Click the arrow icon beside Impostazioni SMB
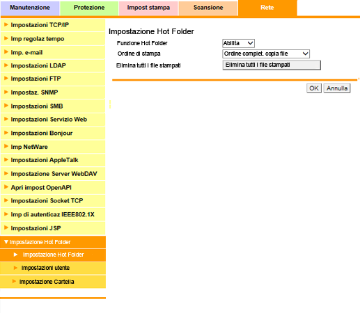The height and width of the screenshot is (313, 360). [x=6, y=106]
